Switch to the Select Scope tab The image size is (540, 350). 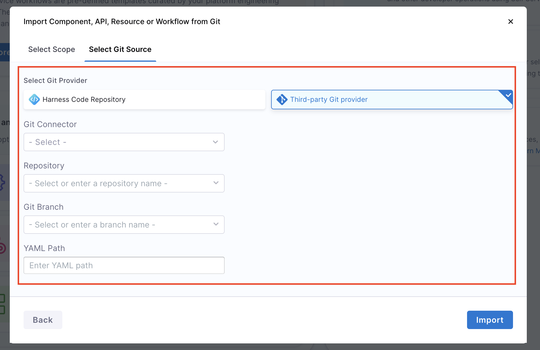[x=51, y=49]
